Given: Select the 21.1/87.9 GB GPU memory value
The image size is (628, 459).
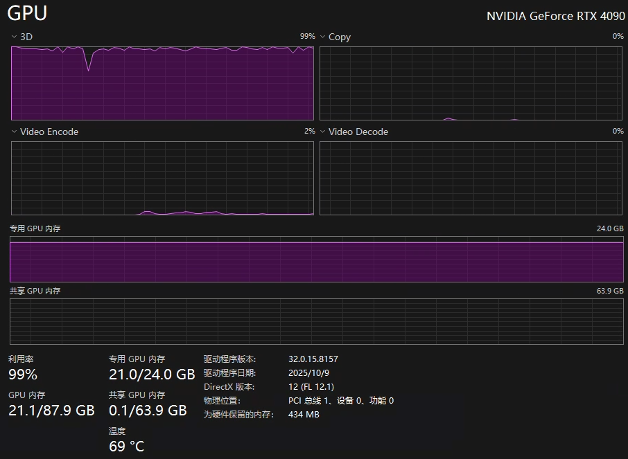Looking at the screenshot, I should point(51,411).
